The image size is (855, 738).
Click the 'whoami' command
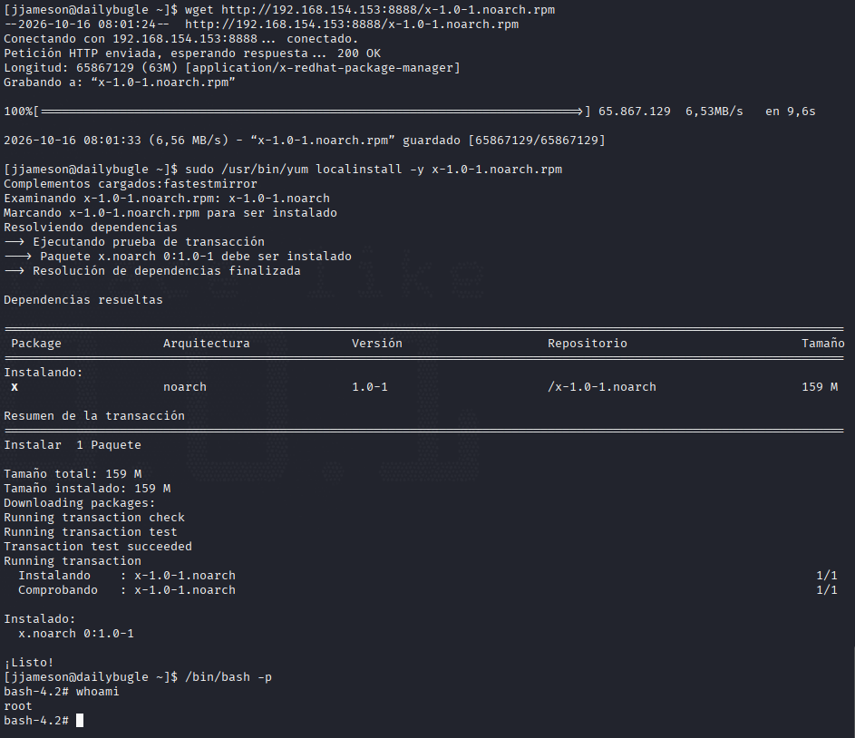[x=98, y=692]
